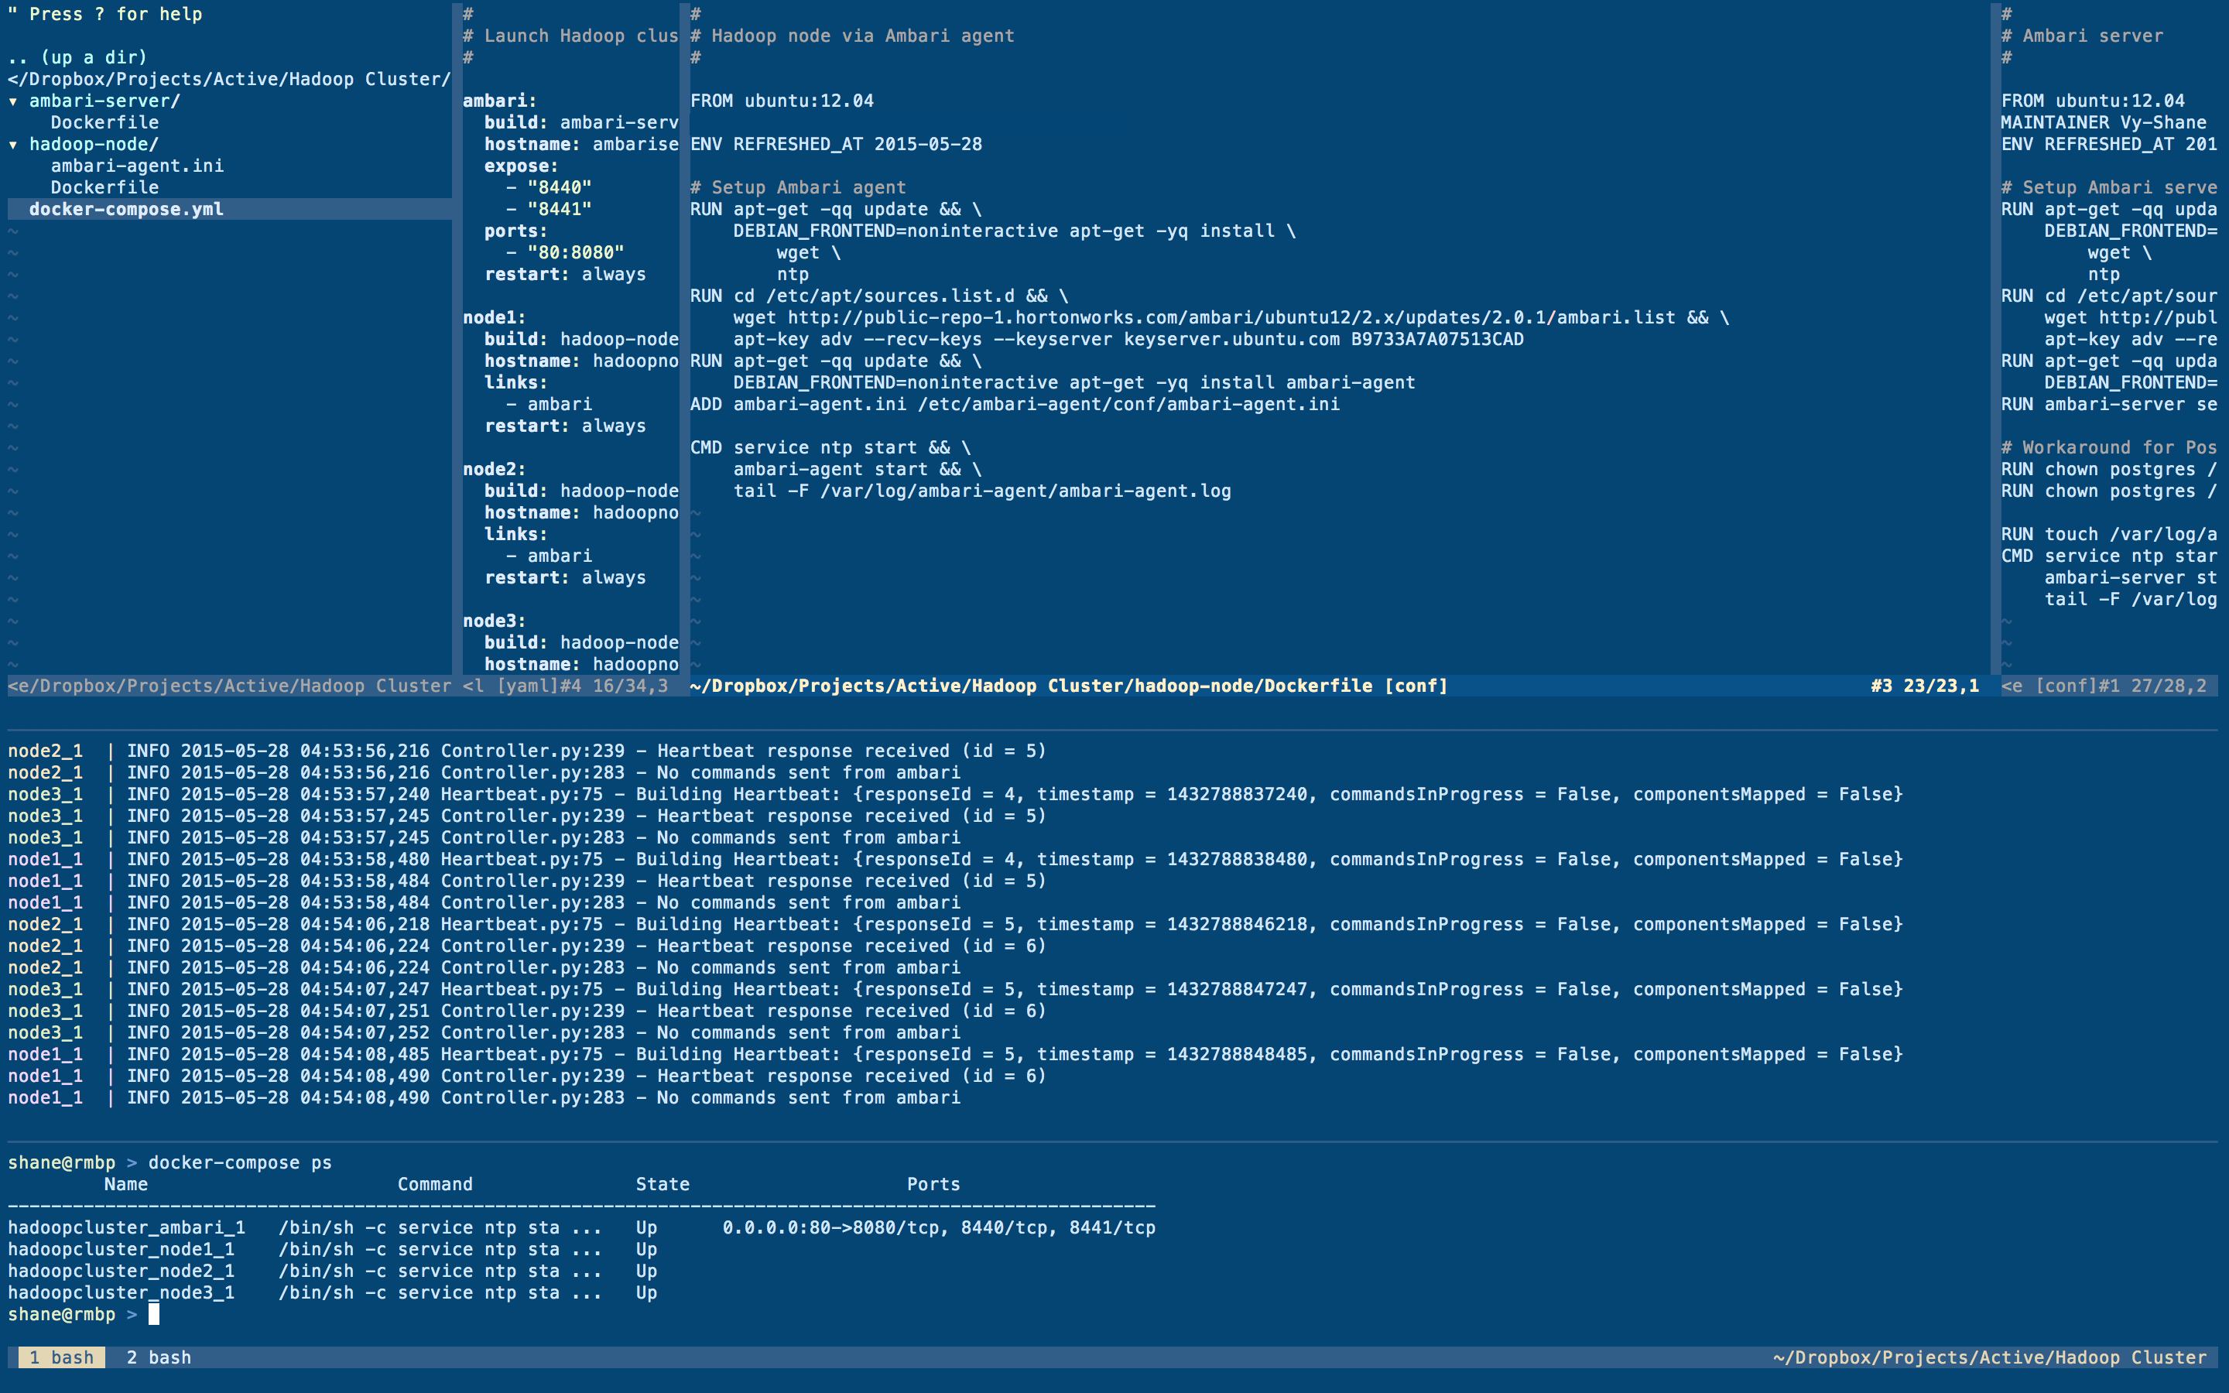The height and width of the screenshot is (1393, 2229).
Task: Click the hadoopcluster_node1_1 row name
Action: coord(121,1250)
